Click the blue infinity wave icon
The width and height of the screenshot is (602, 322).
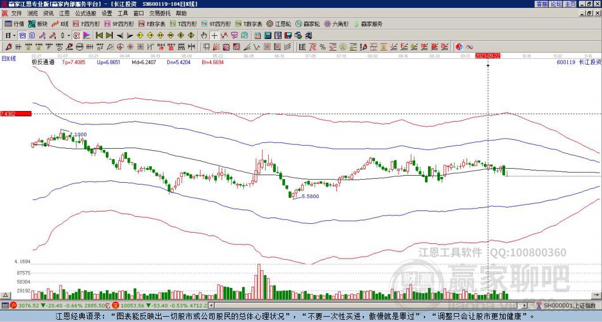pyautogui.click(x=470, y=47)
